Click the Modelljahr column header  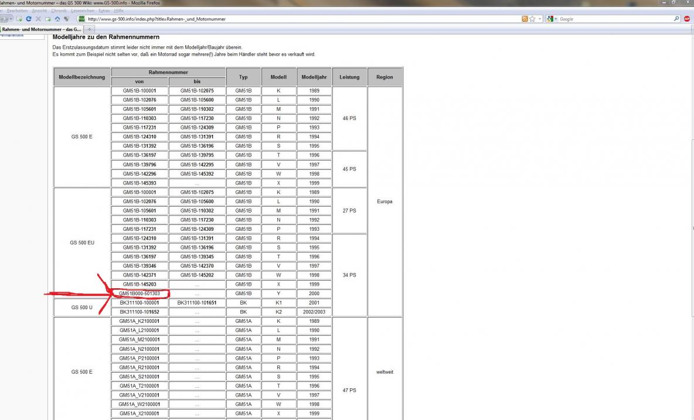click(314, 77)
